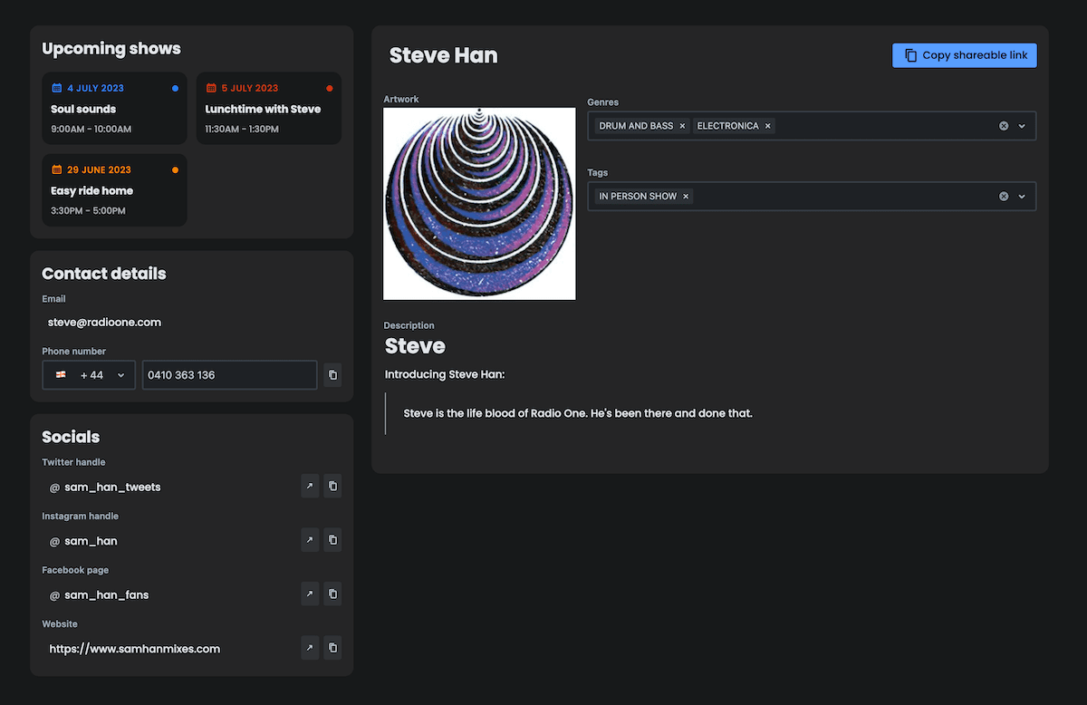Viewport: 1087px width, 705px height.
Task: Open the Easy ride home show entry
Action: (114, 189)
